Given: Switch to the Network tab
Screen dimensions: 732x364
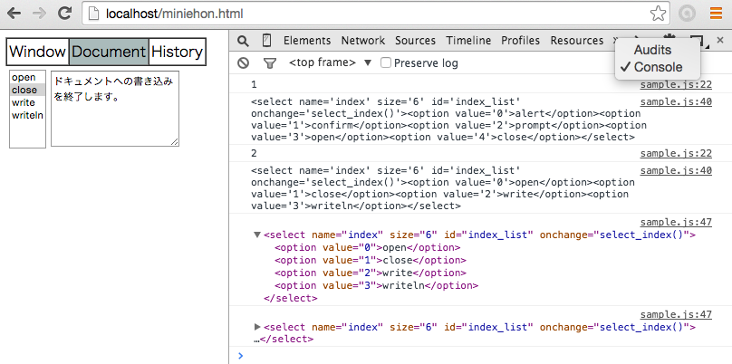Looking at the screenshot, I should (363, 41).
